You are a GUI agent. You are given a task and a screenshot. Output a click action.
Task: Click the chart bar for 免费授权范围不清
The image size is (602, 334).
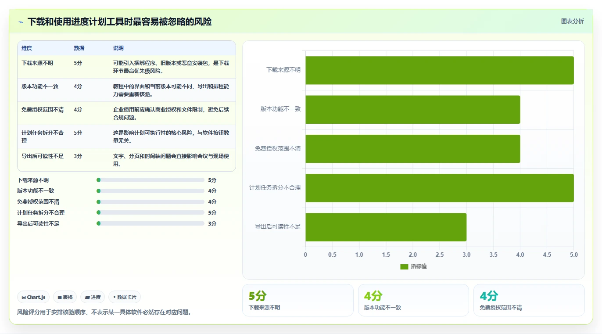413,149
